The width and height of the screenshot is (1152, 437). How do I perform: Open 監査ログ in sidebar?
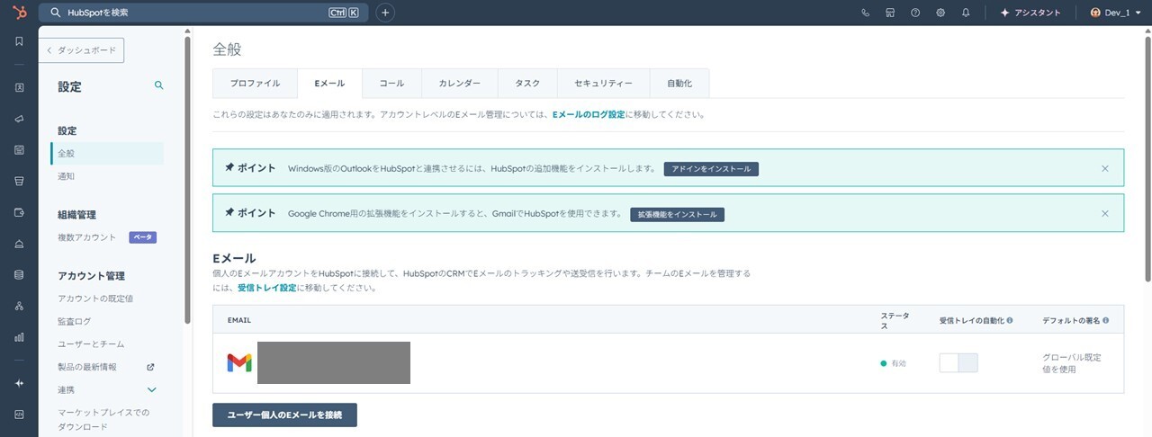click(x=74, y=321)
